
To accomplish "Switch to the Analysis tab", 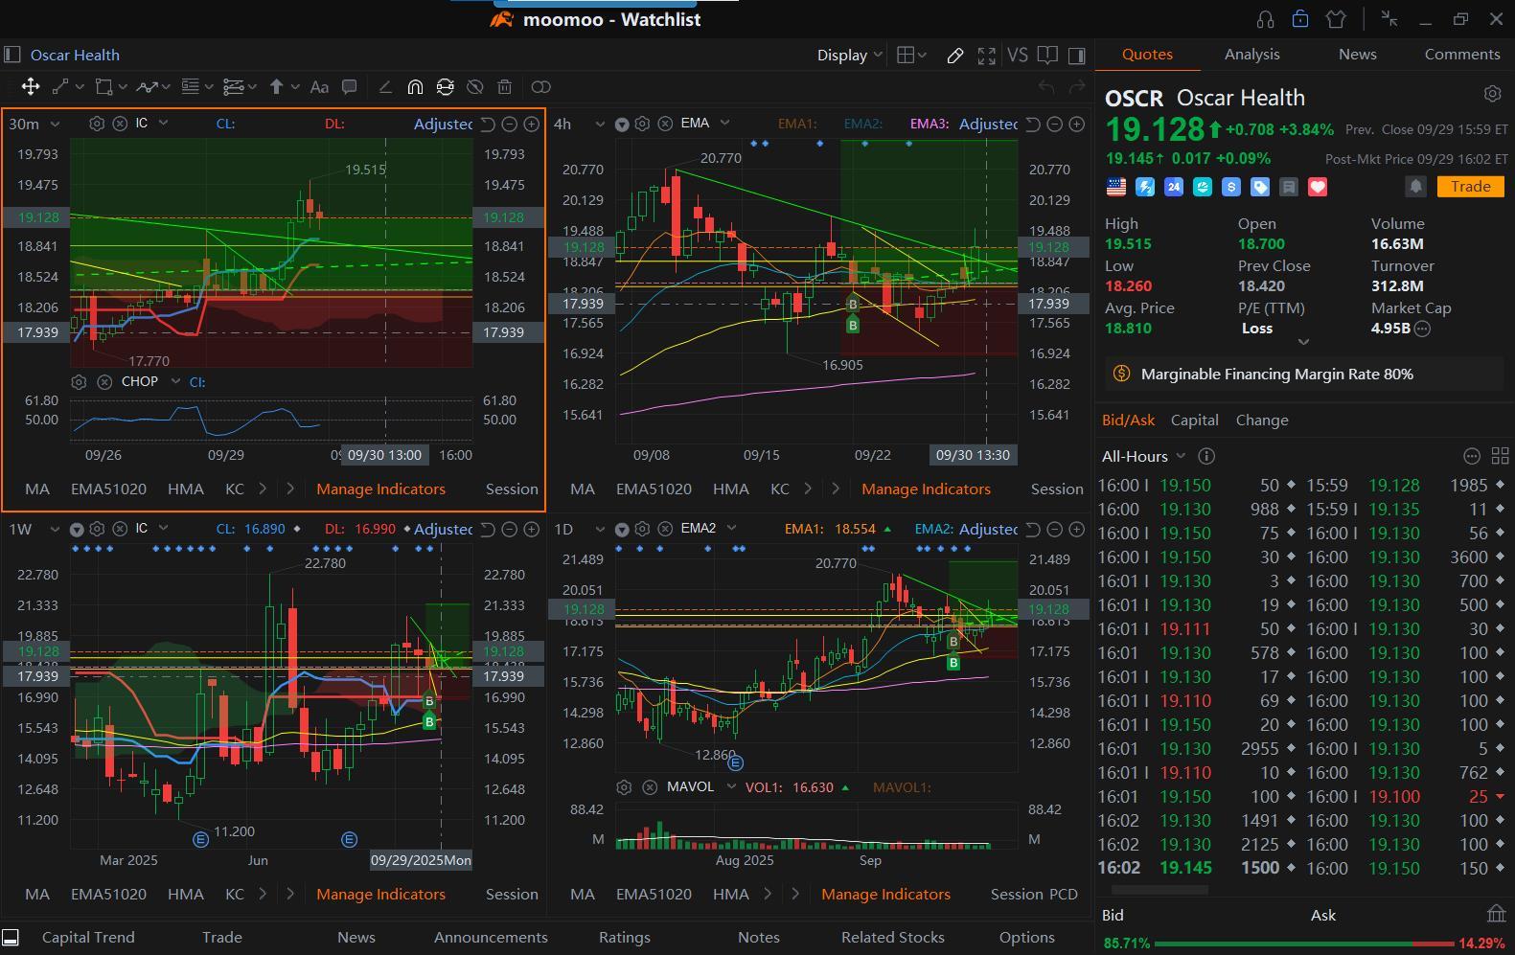I will pos(1251,55).
